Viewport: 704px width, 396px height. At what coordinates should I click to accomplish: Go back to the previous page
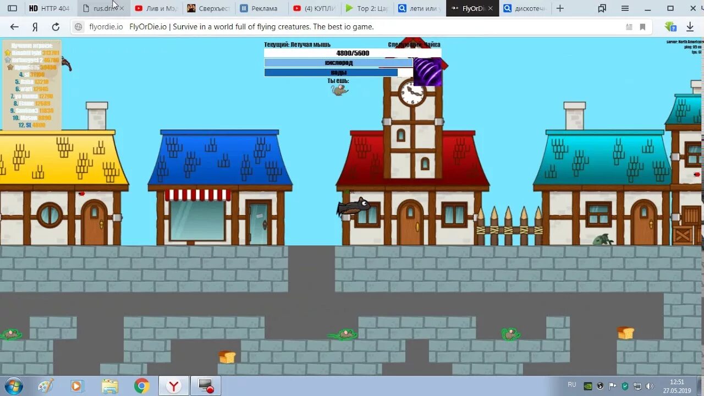[x=14, y=26]
